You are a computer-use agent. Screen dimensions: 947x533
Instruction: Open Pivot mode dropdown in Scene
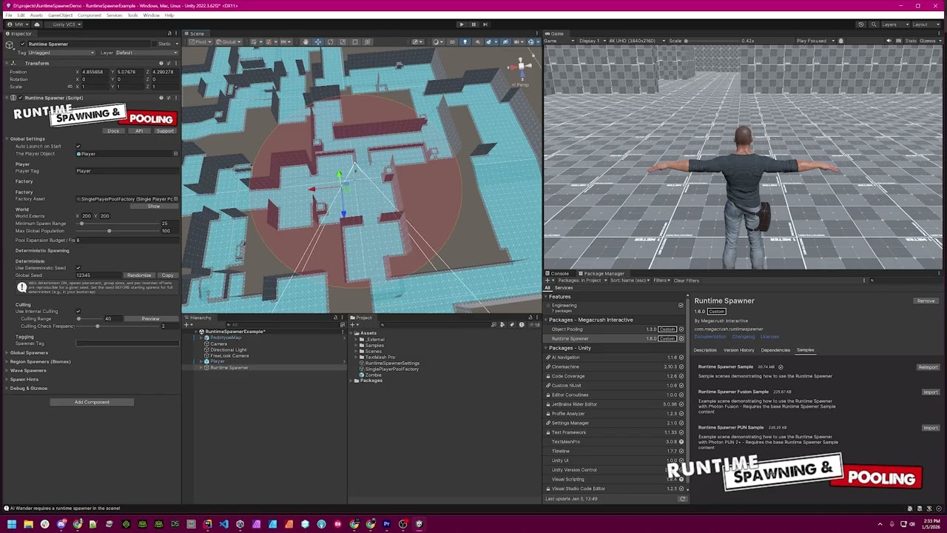click(x=200, y=41)
